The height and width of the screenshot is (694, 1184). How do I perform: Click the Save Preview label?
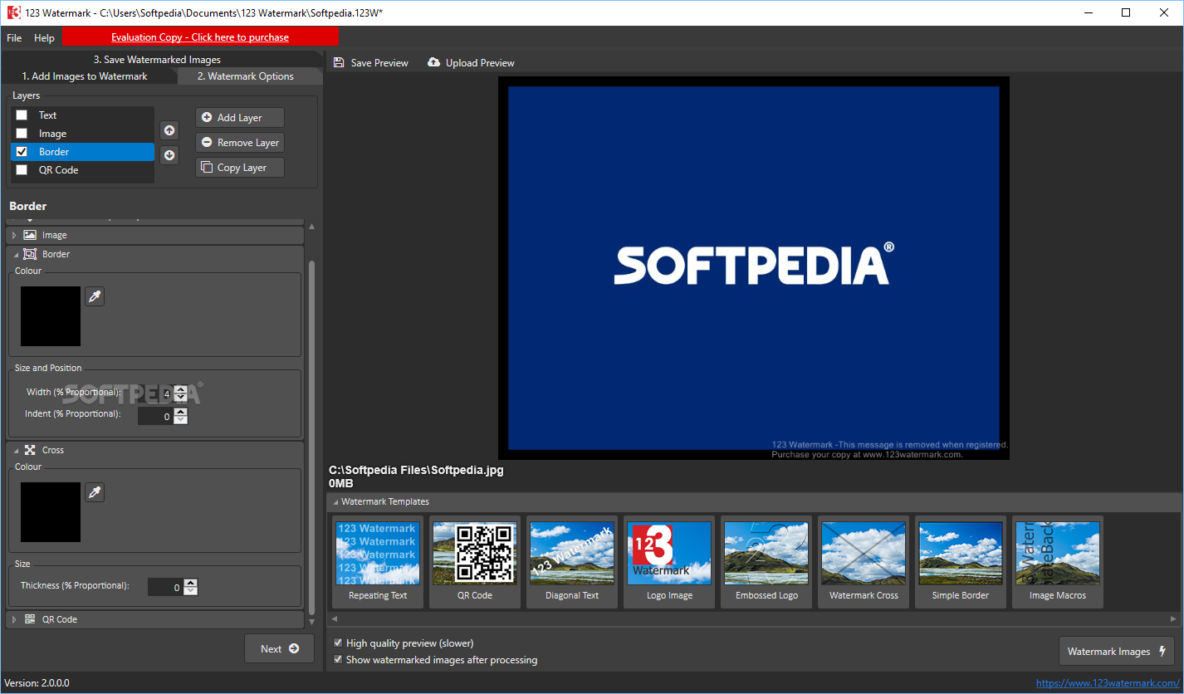click(x=379, y=63)
